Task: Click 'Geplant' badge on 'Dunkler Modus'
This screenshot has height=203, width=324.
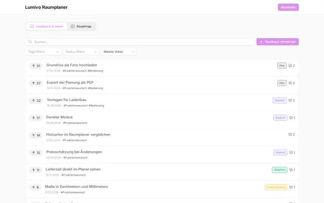Action: click(280, 118)
